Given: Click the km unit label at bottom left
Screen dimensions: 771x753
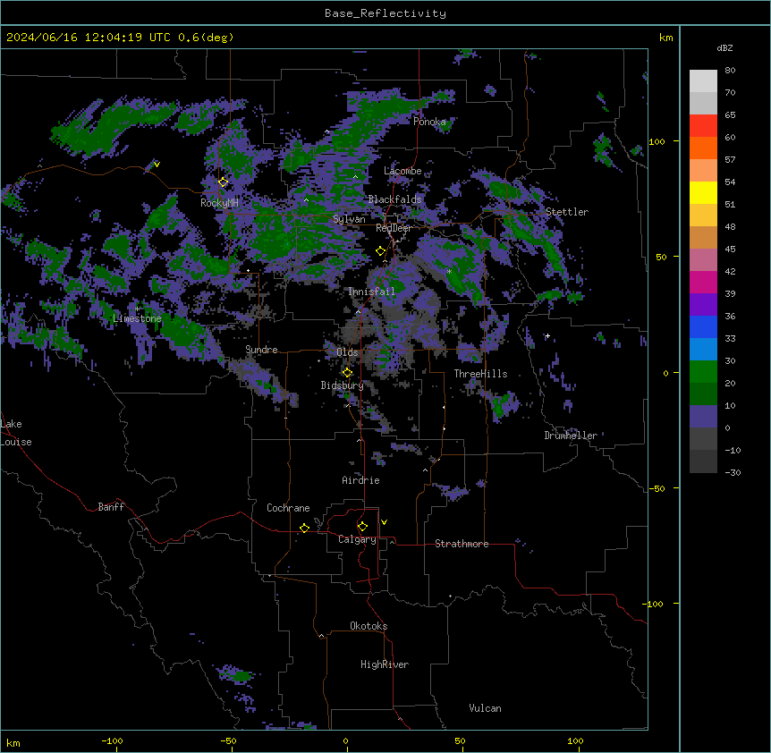Looking at the screenshot, I should point(13,742).
